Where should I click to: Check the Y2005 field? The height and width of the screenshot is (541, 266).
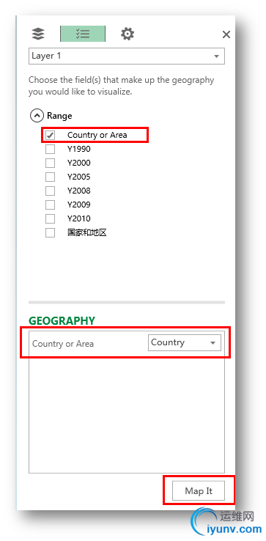[x=51, y=177]
